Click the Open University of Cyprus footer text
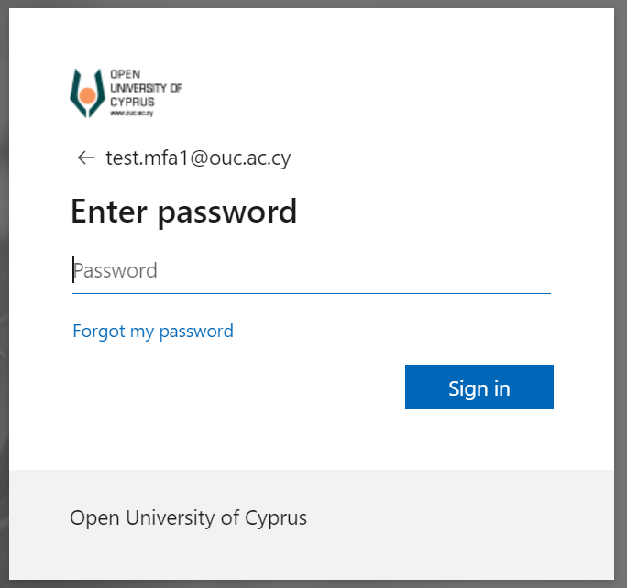Image resolution: width=627 pixels, height=588 pixels. pyautogui.click(x=188, y=518)
